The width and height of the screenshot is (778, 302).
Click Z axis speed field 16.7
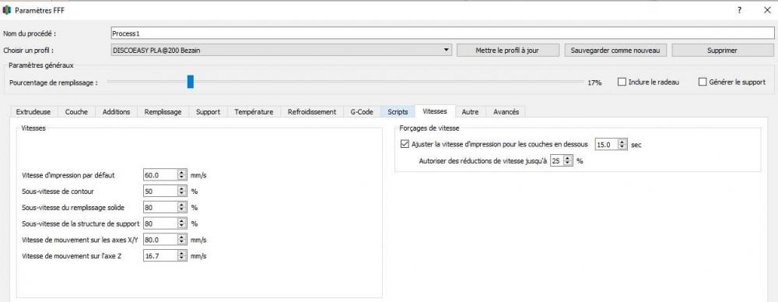[x=160, y=256]
